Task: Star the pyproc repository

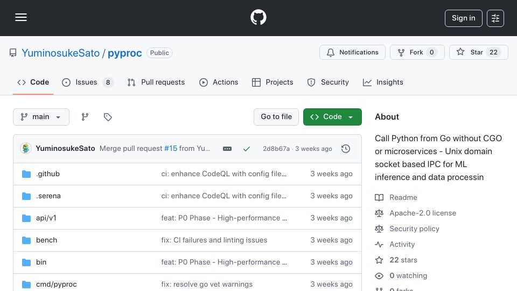Action: point(478,52)
